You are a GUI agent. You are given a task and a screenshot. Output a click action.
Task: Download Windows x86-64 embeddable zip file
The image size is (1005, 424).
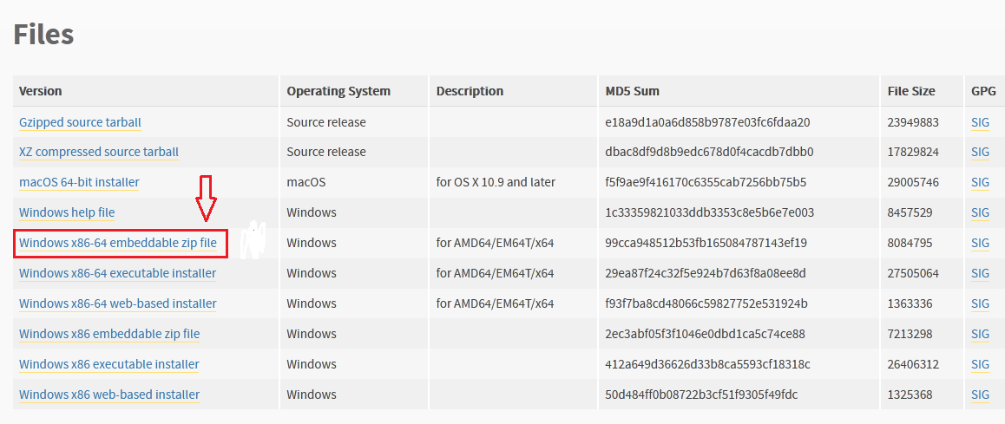(x=118, y=243)
